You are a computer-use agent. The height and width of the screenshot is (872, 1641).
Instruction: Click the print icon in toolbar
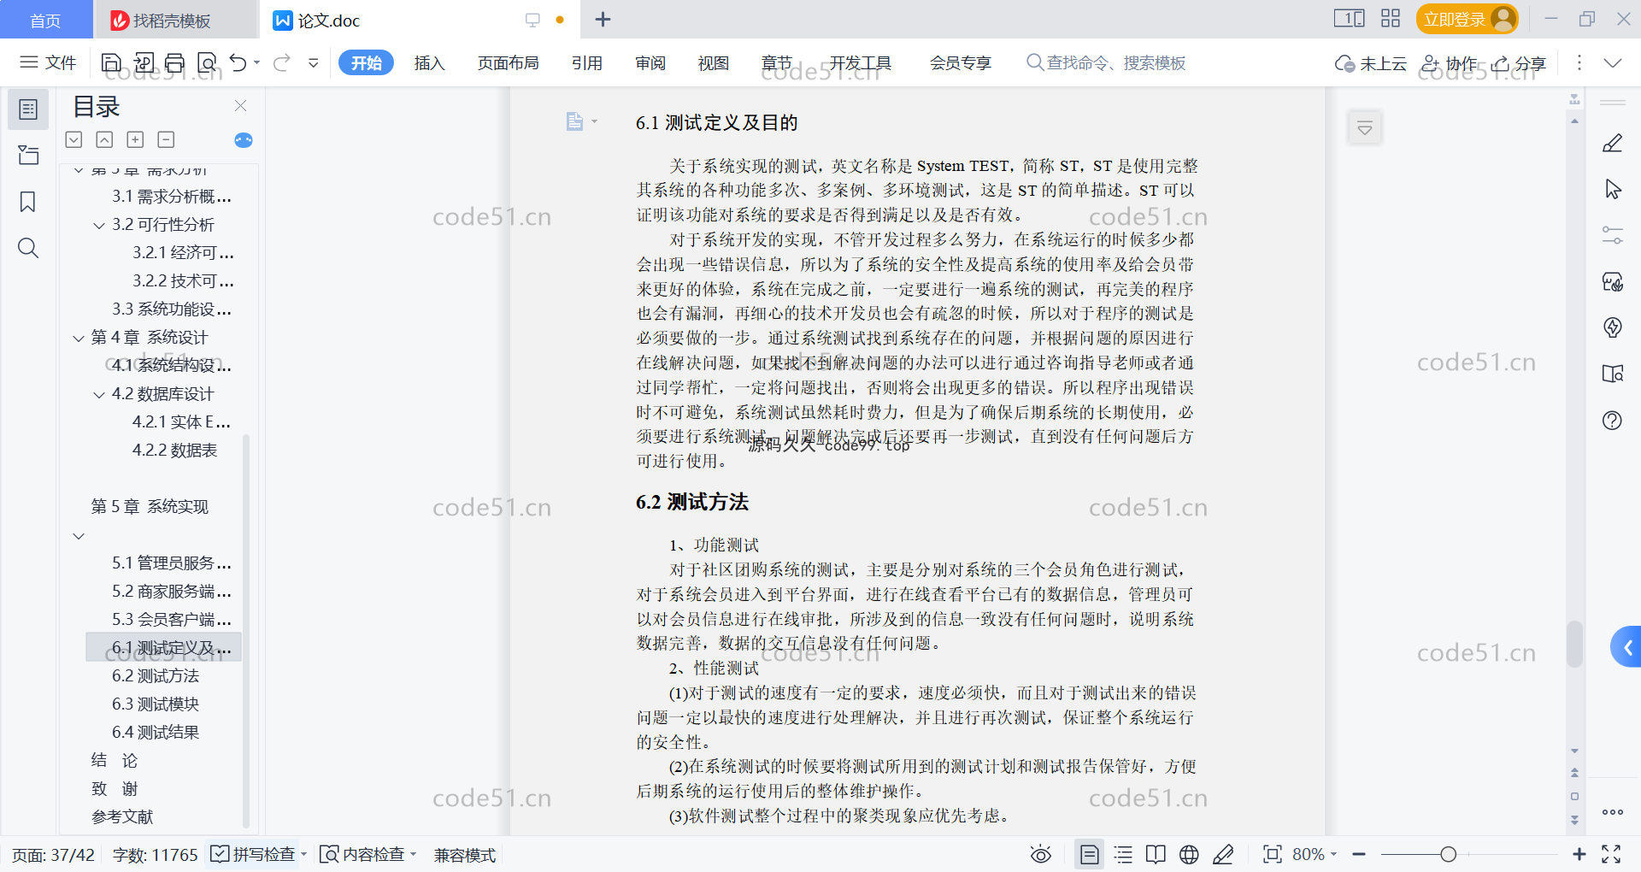coord(175,62)
